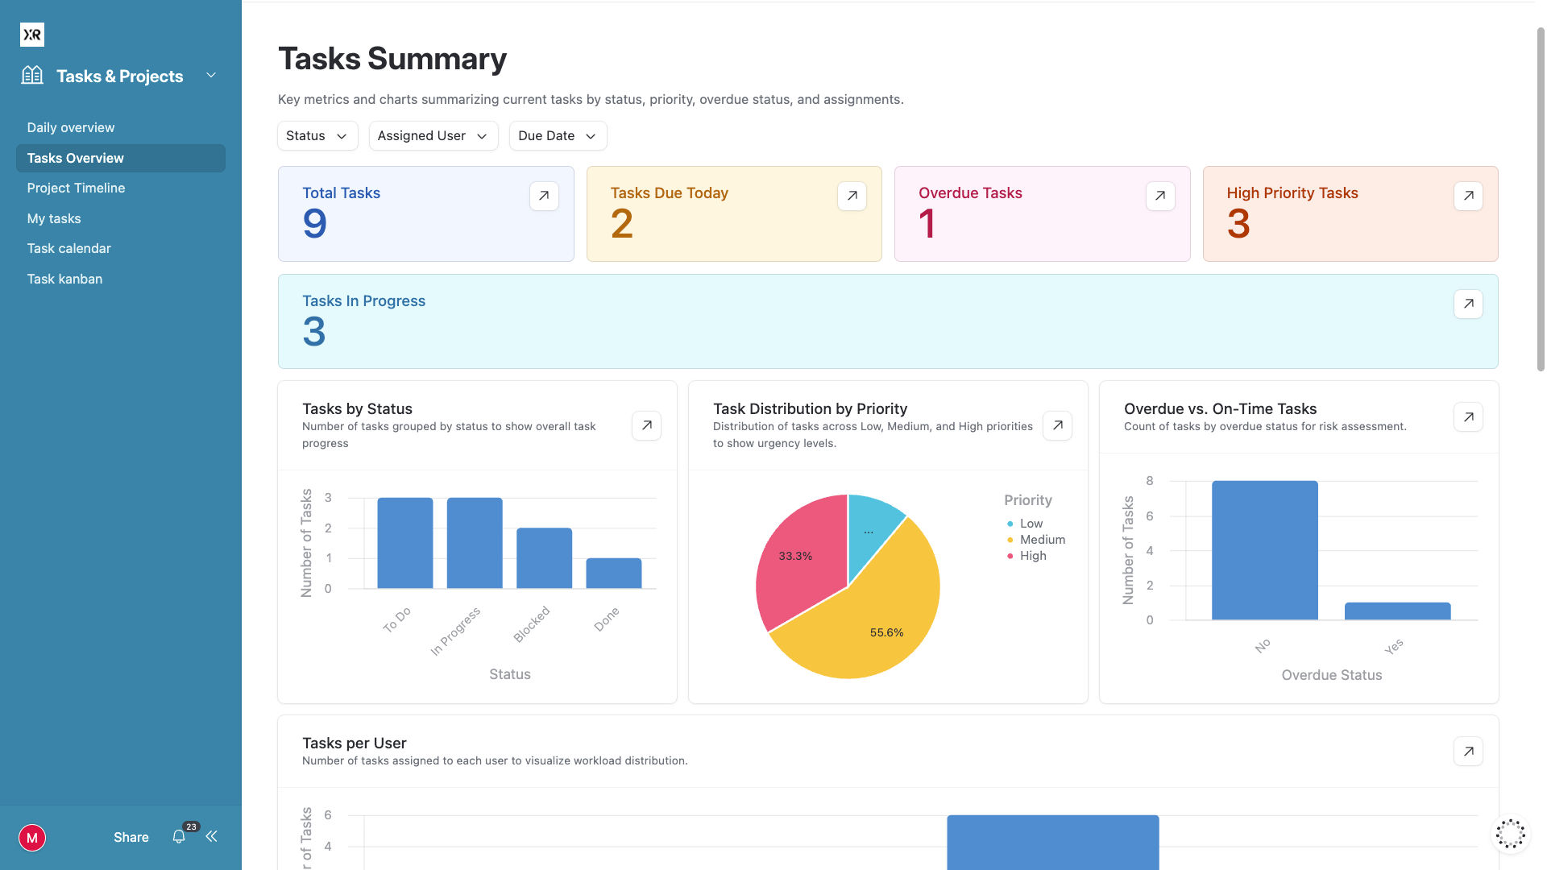Click the Share button
Screen dimensions: 1547x870
click(131, 837)
